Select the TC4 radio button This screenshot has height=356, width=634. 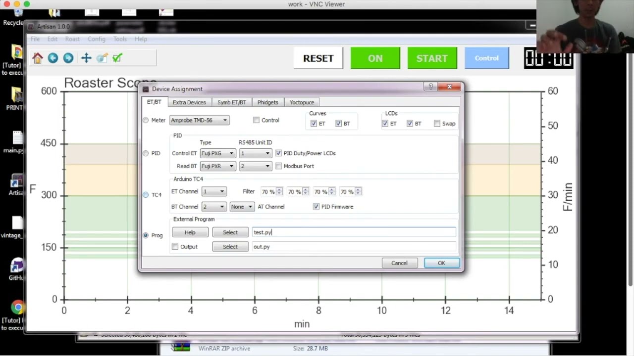[146, 195]
